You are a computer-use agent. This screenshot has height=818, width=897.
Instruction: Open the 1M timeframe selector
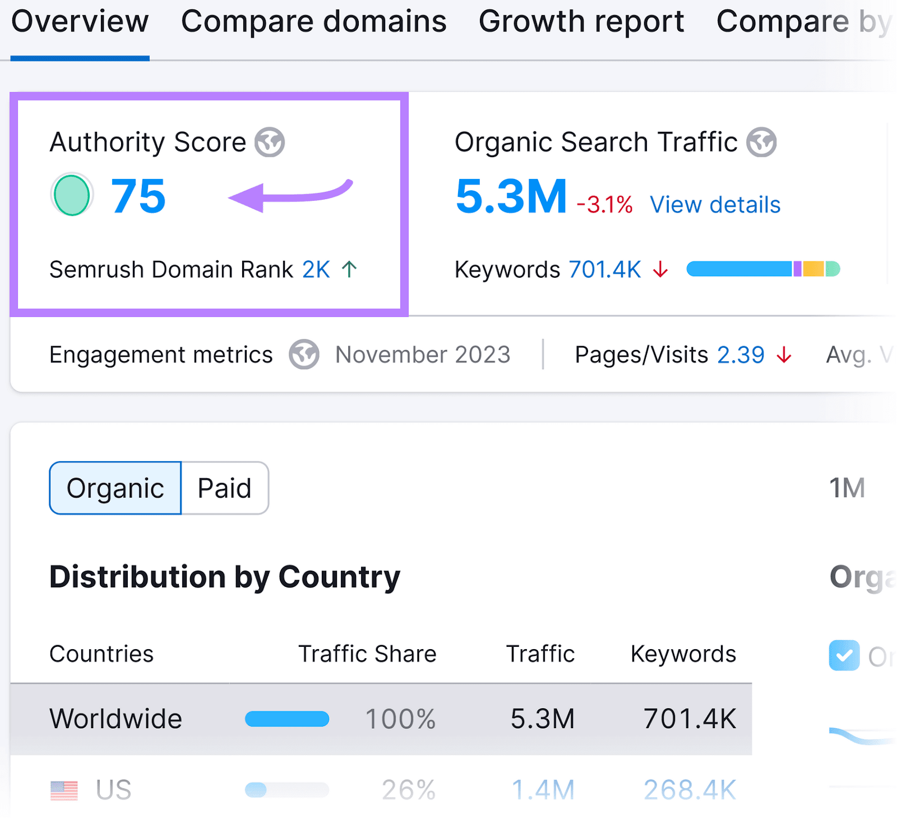click(x=847, y=488)
